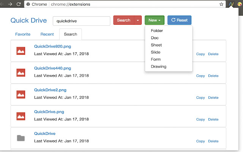Screen dimensions: 243x152
Task: Select the QuickDrive2.png image icon
Action: click(21, 95)
